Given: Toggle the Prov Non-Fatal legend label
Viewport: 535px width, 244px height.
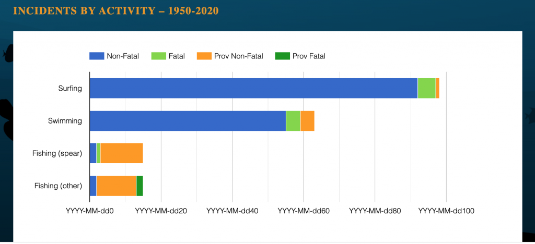Looking at the screenshot, I should point(238,56).
